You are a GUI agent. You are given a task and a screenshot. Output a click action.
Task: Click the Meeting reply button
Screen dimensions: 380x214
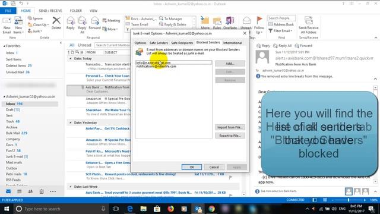click(111, 21)
